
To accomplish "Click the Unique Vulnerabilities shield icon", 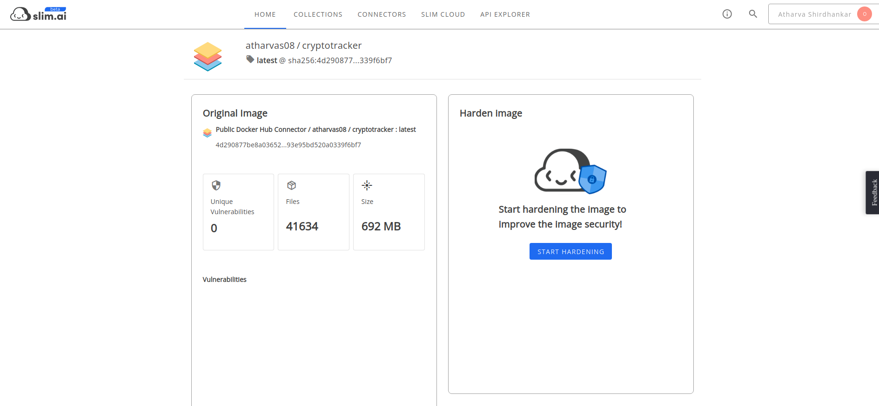I will pos(216,185).
